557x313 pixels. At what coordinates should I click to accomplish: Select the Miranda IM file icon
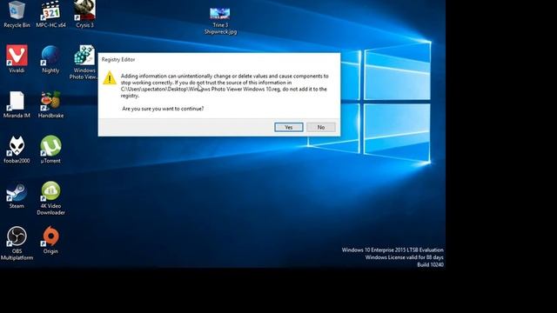pos(17,104)
